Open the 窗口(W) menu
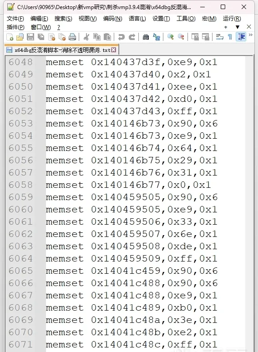 41,27
